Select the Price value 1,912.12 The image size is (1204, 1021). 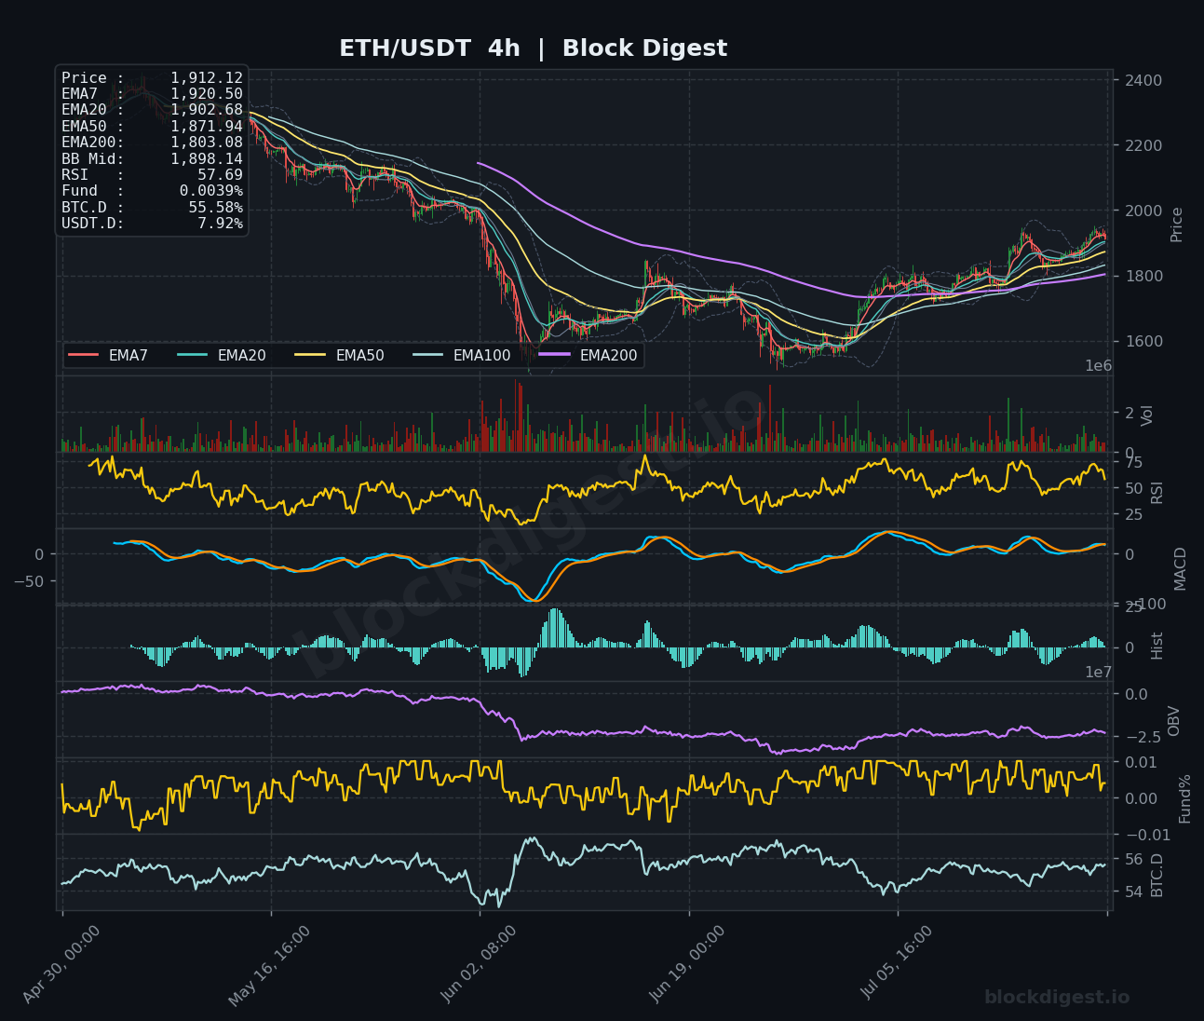click(207, 78)
